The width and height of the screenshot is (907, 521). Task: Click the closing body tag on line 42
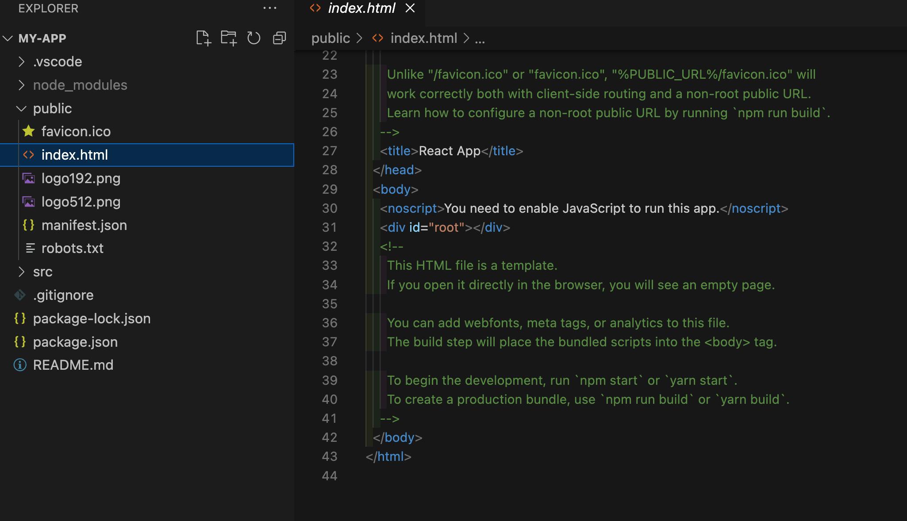tap(397, 437)
